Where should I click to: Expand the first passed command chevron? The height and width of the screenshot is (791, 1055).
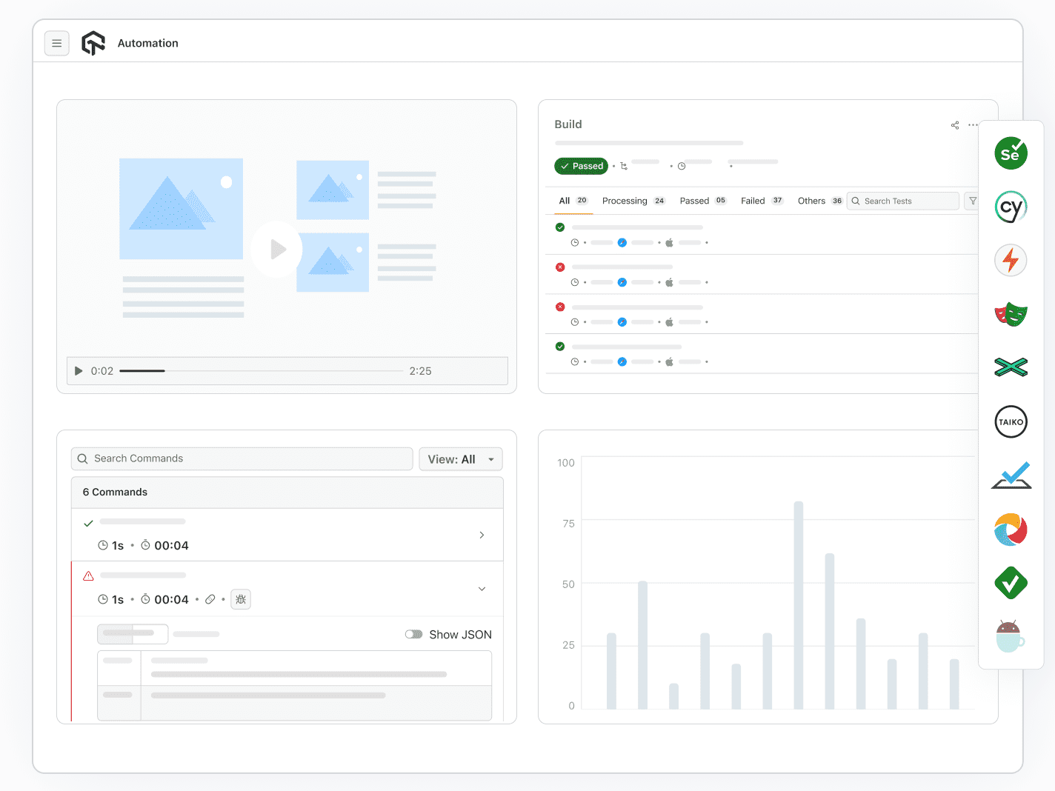[482, 535]
